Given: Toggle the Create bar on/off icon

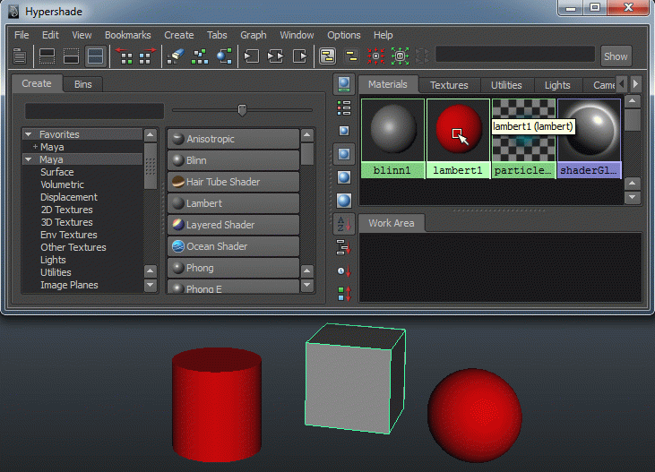Looking at the screenshot, I should coord(19,56).
